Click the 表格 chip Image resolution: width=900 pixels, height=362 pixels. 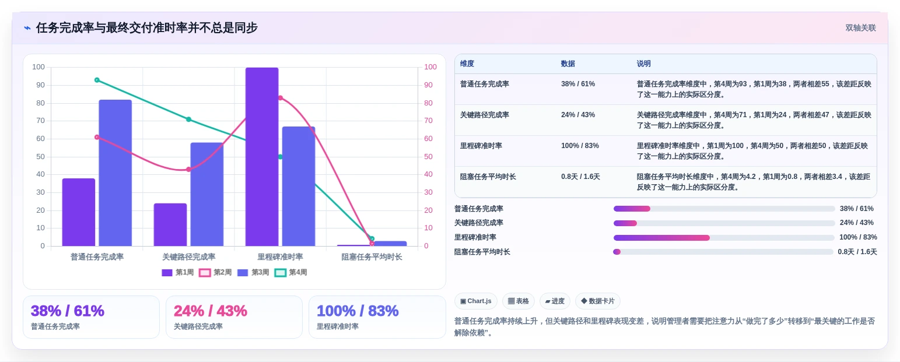point(519,301)
